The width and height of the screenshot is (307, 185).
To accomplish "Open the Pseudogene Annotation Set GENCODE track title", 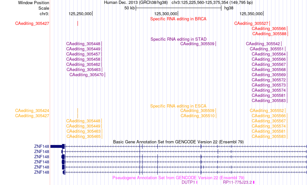I will 178,178.
